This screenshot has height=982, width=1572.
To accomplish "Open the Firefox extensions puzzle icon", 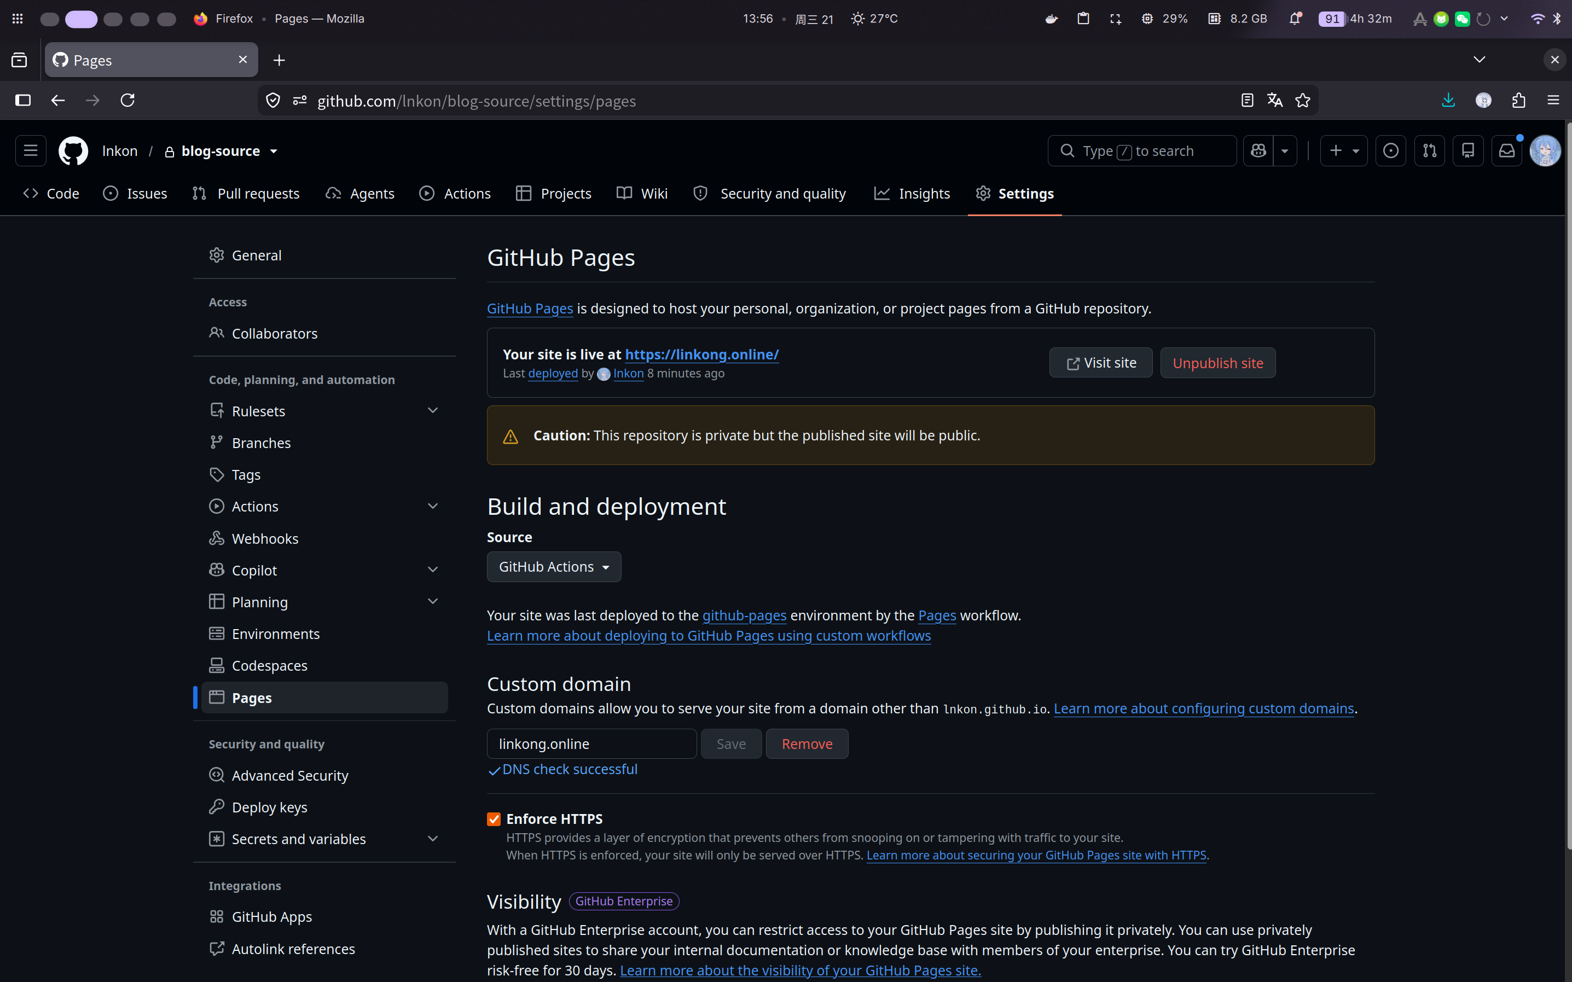I will coord(1518,100).
